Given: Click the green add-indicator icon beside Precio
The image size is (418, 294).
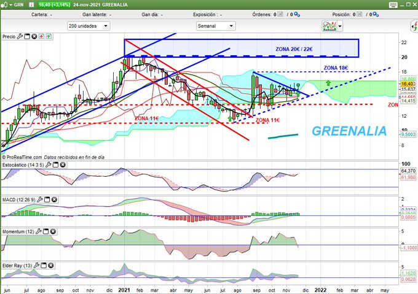Looking at the screenshot, I should 49,36.
